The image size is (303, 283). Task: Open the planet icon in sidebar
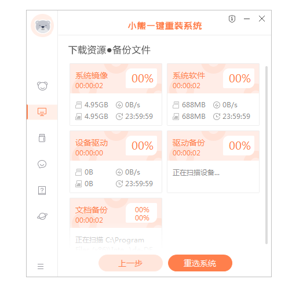pos(42,216)
